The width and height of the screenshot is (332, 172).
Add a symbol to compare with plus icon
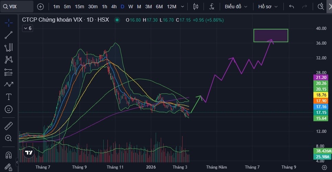click(x=40, y=7)
